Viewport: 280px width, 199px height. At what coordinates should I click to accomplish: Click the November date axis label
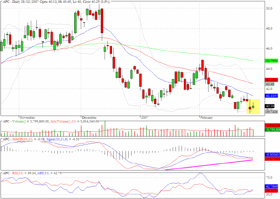[x=28, y=118]
